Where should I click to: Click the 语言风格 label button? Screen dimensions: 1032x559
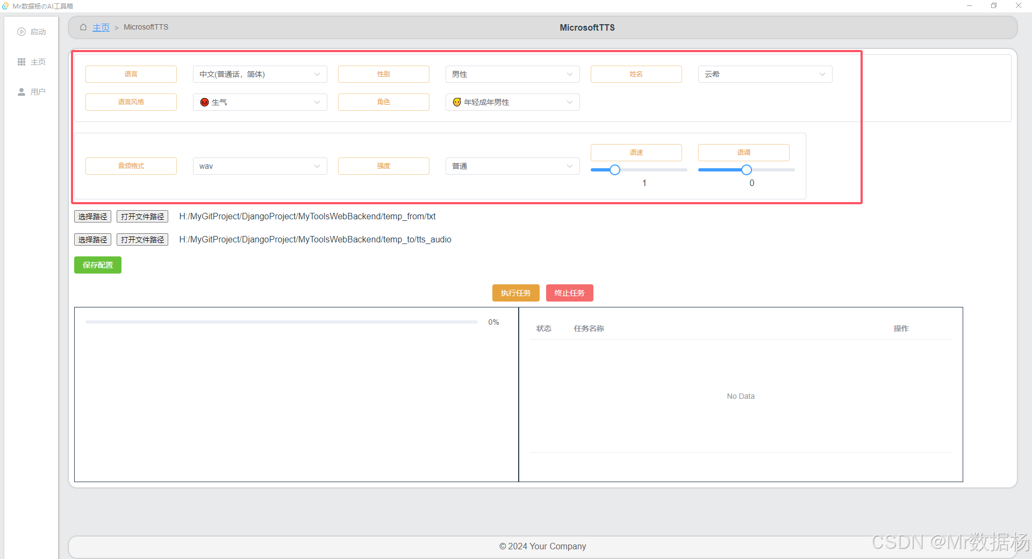click(131, 102)
